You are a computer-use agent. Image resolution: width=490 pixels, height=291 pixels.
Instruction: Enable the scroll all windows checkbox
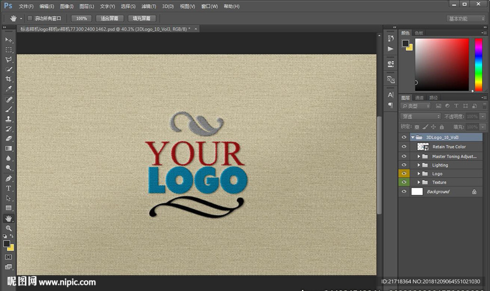(x=30, y=19)
